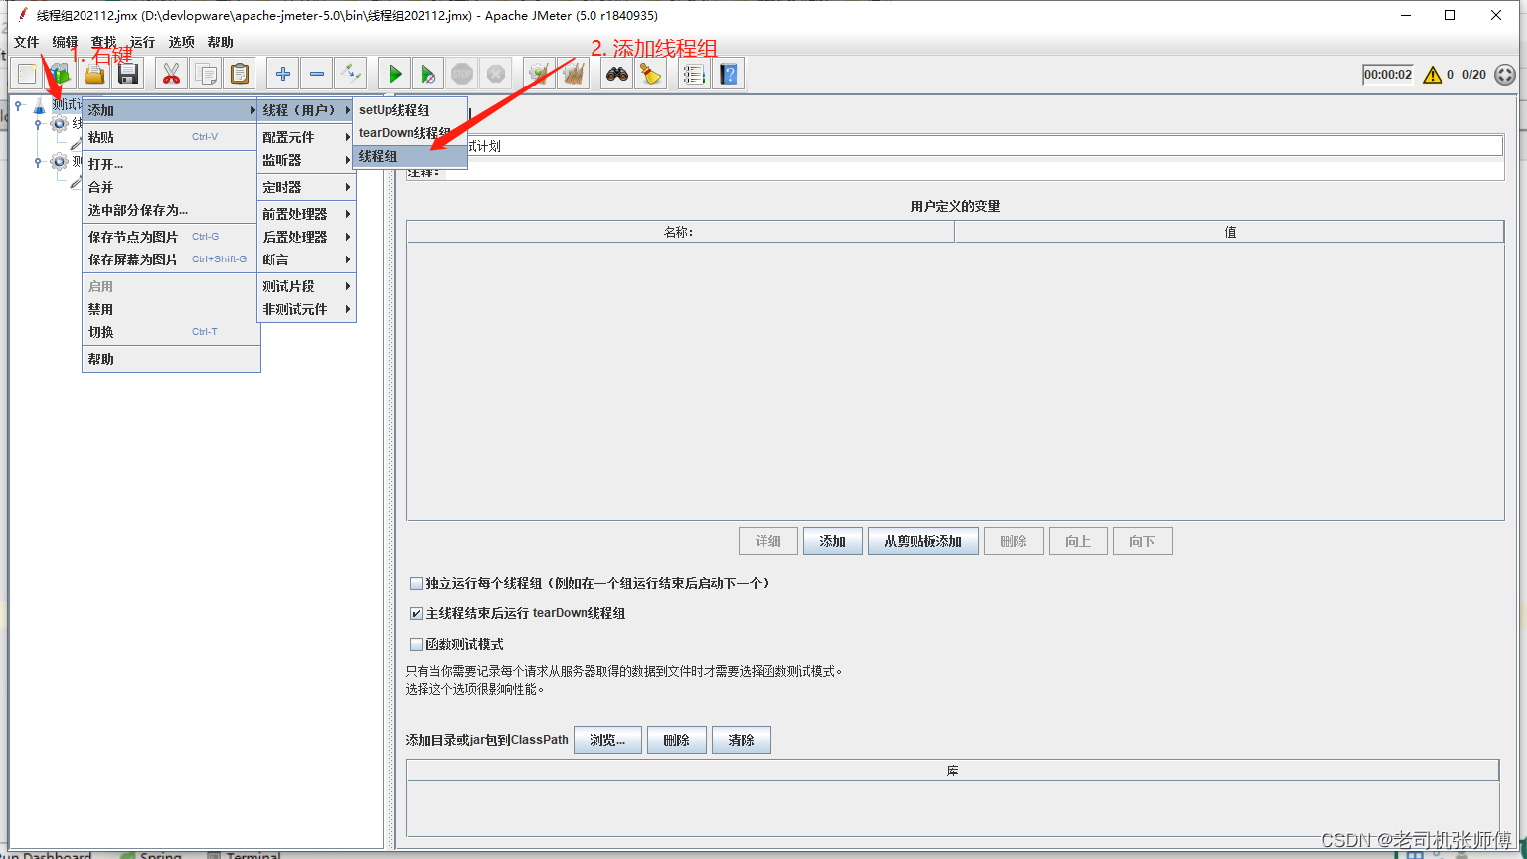The height and width of the screenshot is (859, 1527).
Task: Select 合并 in the context menu
Action: 171,187
